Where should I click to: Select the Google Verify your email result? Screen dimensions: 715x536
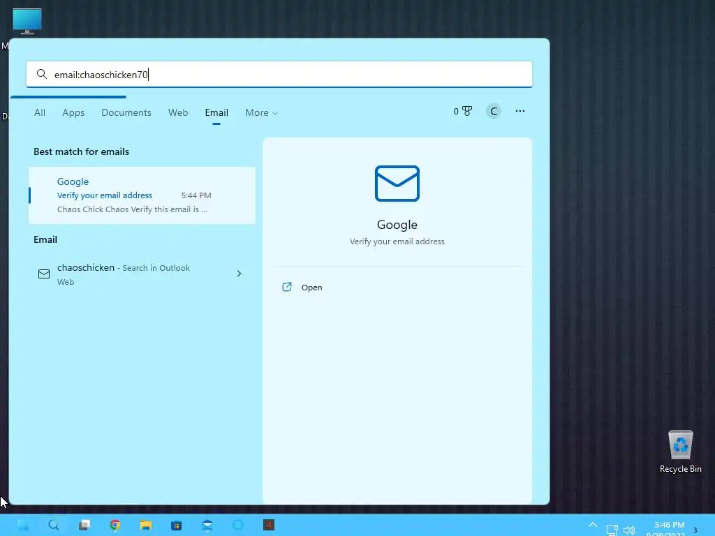click(x=142, y=195)
